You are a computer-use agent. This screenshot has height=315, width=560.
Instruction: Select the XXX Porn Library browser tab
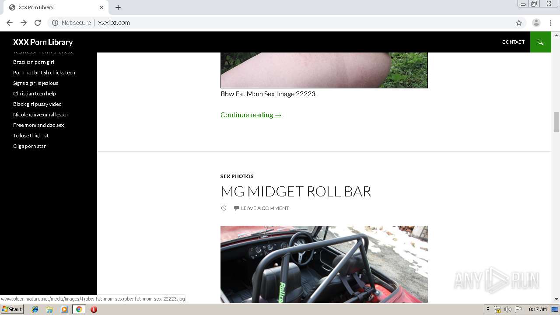(56, 7)
